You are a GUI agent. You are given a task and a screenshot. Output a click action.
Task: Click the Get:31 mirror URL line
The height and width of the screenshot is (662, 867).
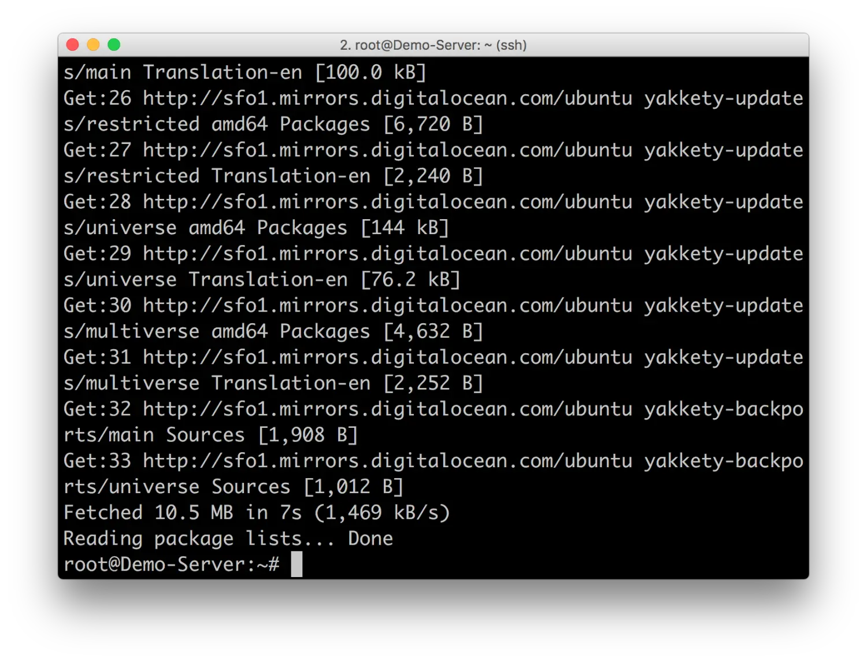point(433,357)
